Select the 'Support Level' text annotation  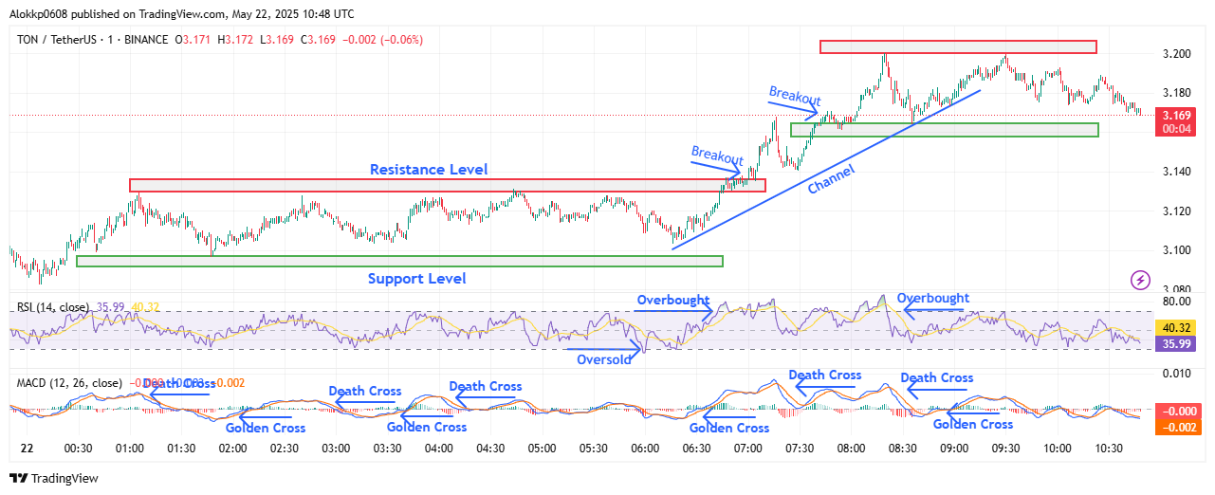pyautogui.click(x=417, y=279)
